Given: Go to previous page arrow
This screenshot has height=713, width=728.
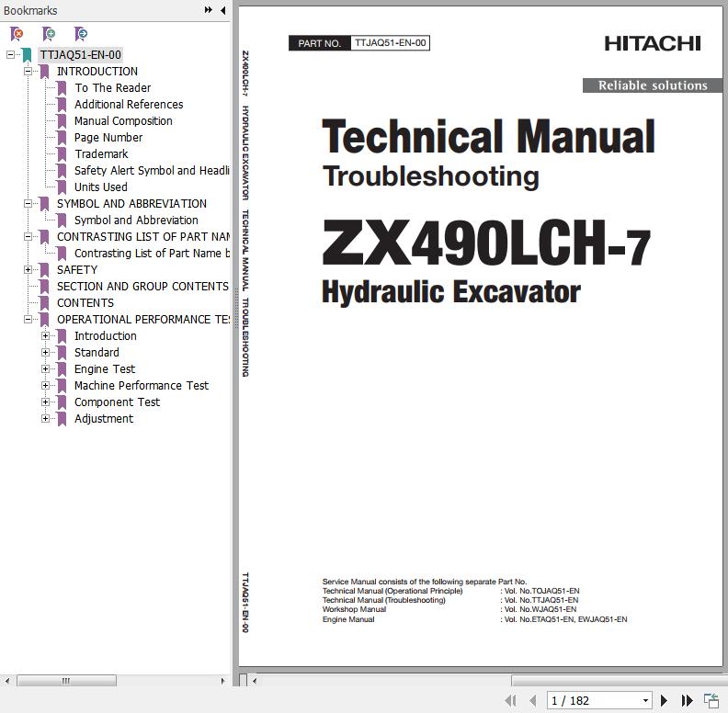Looking at the screenshot, I should 533,700.
